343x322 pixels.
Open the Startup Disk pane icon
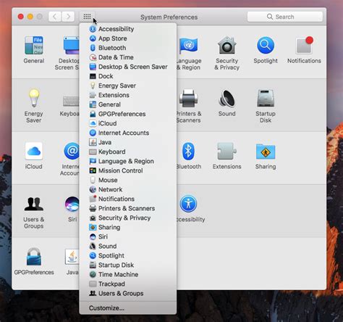click(266, 98)
